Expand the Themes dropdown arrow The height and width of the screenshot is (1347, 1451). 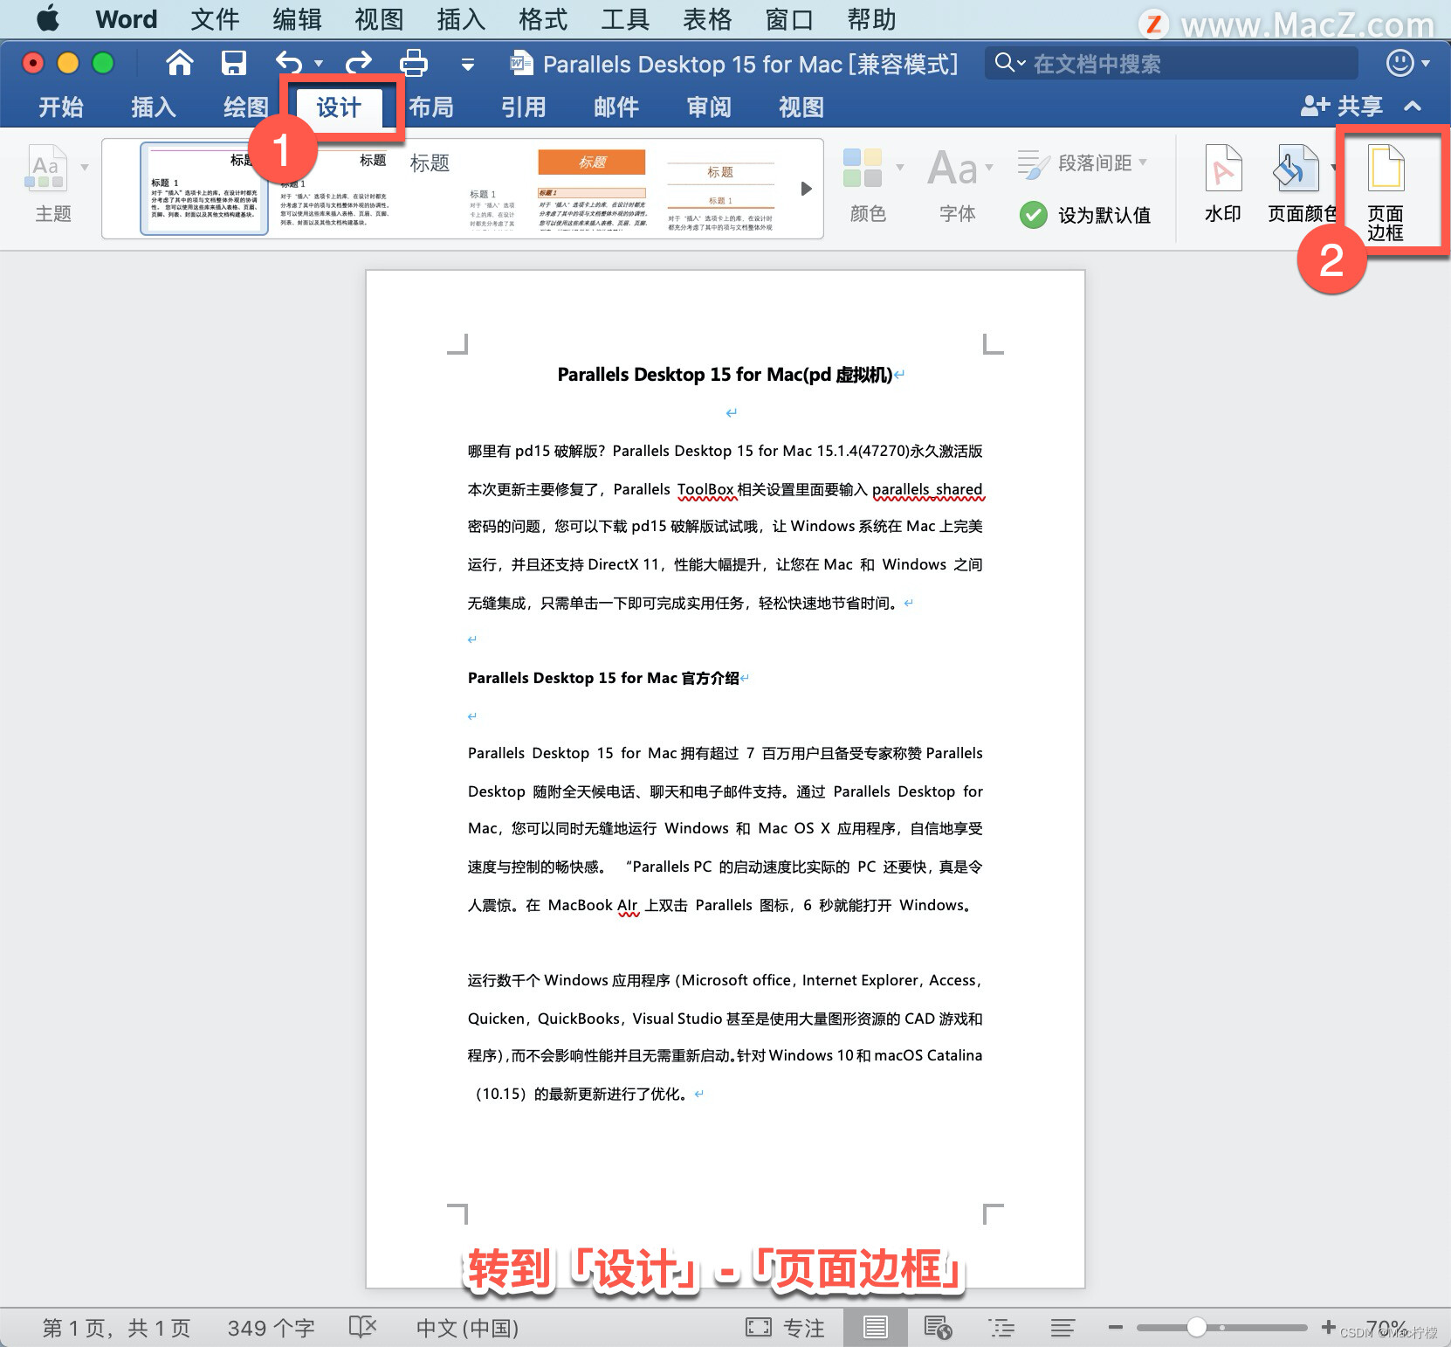coord(85,166)
